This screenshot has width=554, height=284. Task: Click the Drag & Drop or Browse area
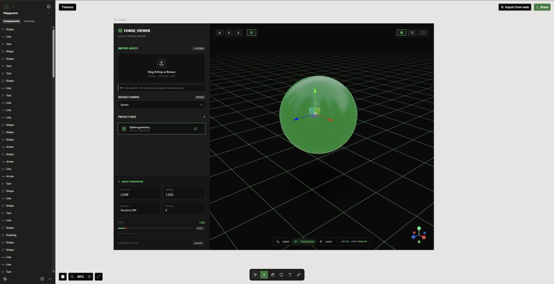pyautogui.click(x=162, y=68)
